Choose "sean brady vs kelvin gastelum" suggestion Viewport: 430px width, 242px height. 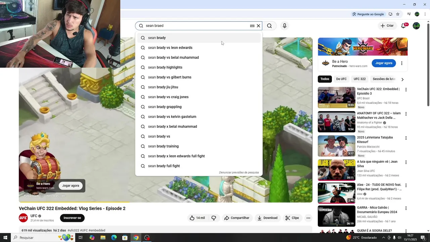[199, 117]
